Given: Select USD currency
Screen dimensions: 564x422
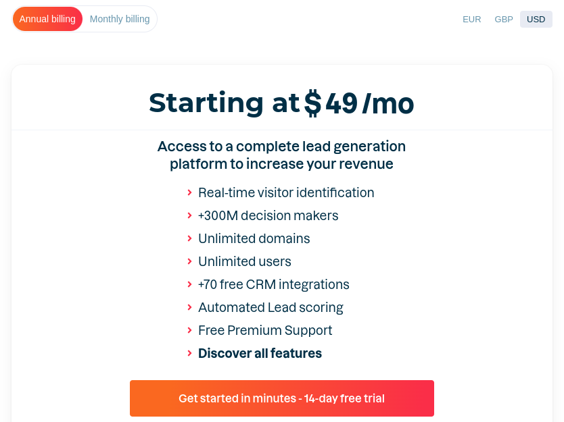Looking at the screenshot, I should tap(536, 20).
